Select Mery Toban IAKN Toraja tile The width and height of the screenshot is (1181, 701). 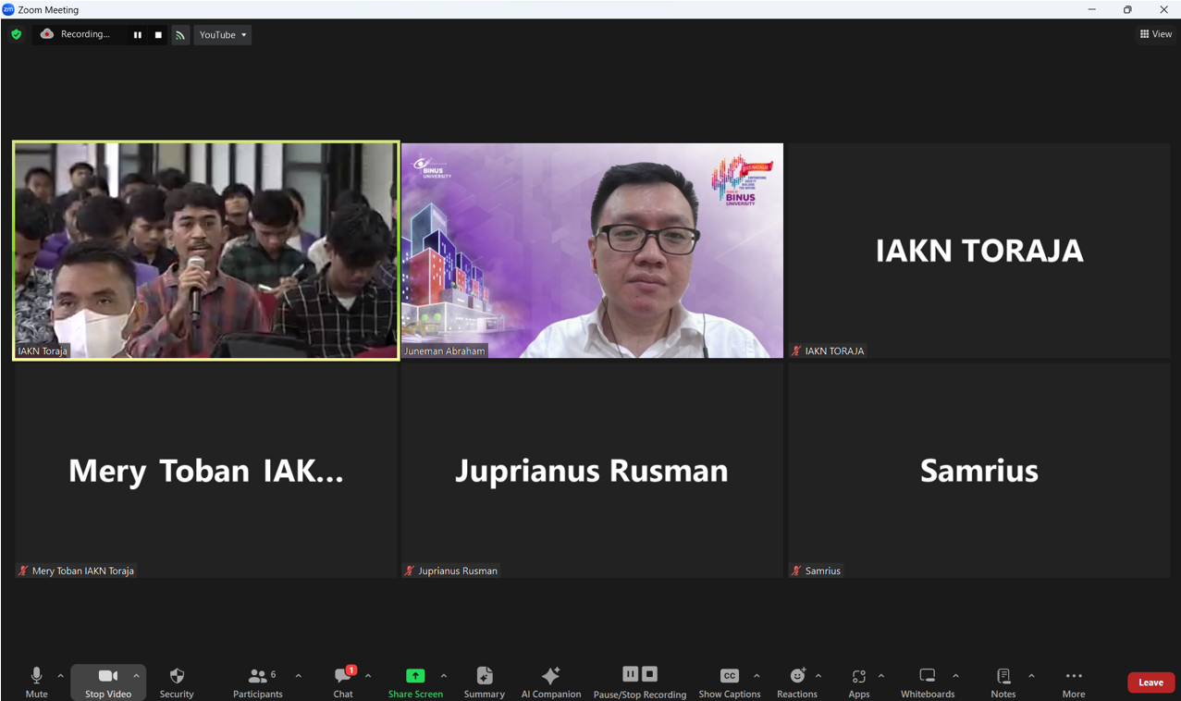click(x=206, y=471)
